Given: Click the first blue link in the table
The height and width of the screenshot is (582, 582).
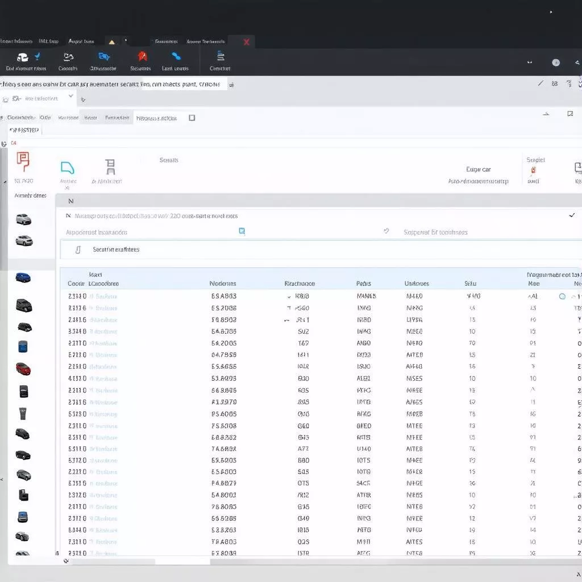Looking at the screenshot, I should (x=106, y=296).
